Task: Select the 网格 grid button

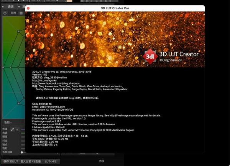Action: click(x=13, y=13)
